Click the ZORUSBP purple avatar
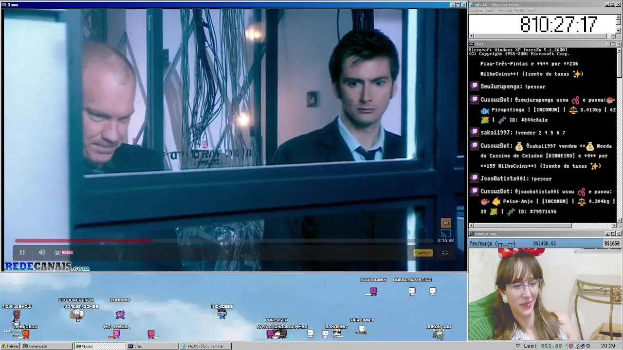The image size is (623, 350). (120, 315)
